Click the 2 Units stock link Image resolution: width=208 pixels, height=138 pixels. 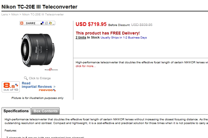(x=81, y=38)
